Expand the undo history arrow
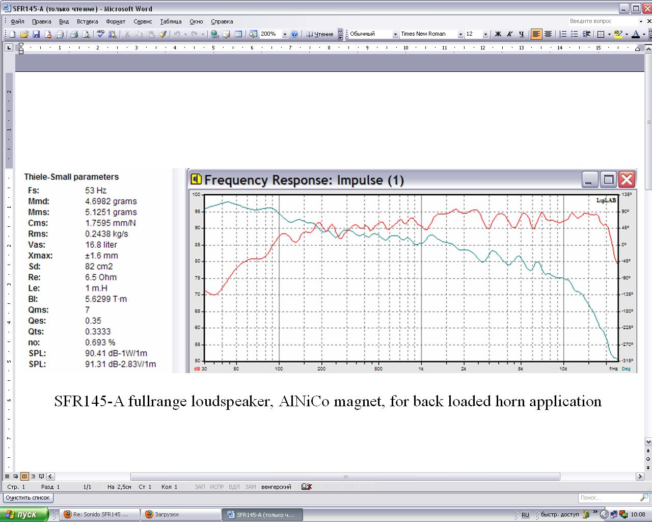This screenshot has width=652, height=522. pyautogui.click(x=185, y=34)
